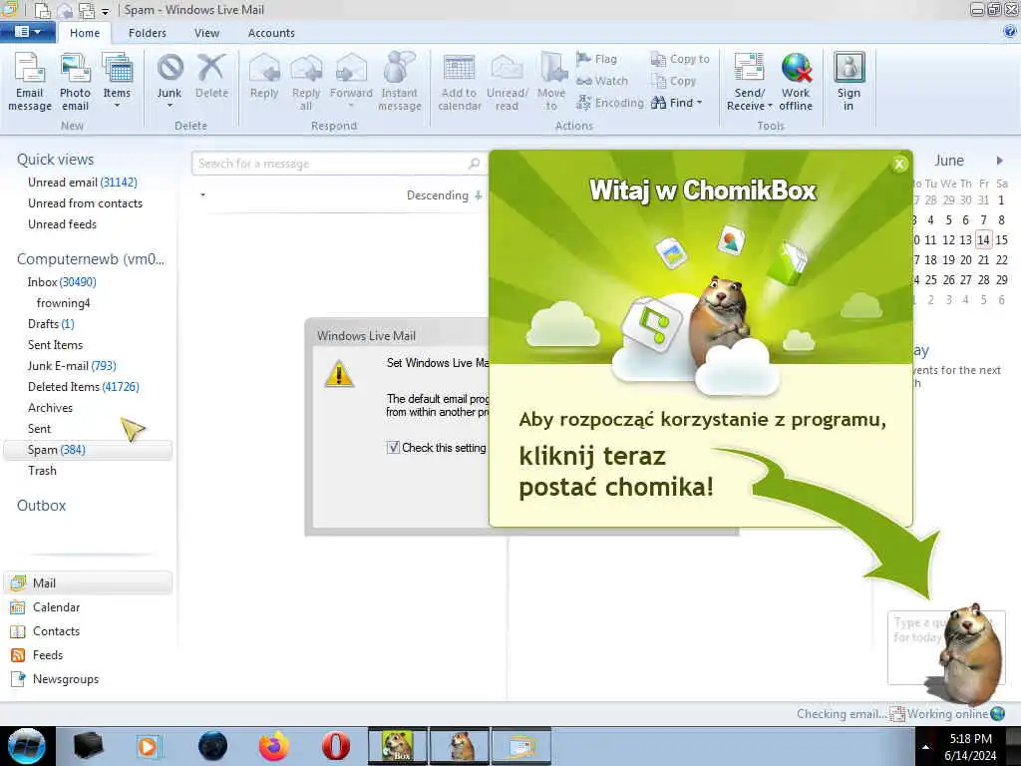Switch to Feeds view
1021x766 pixels.
(37, 655)
